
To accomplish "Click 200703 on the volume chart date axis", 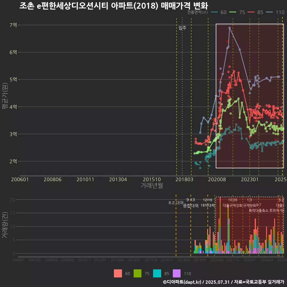I will coord(34,260).
